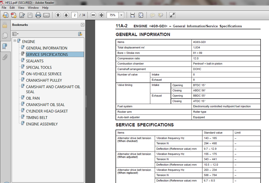Screen dimensions: 269x183
Task: Open the bookmarks options dropdown menu
Action: click(x=15, y=34)
